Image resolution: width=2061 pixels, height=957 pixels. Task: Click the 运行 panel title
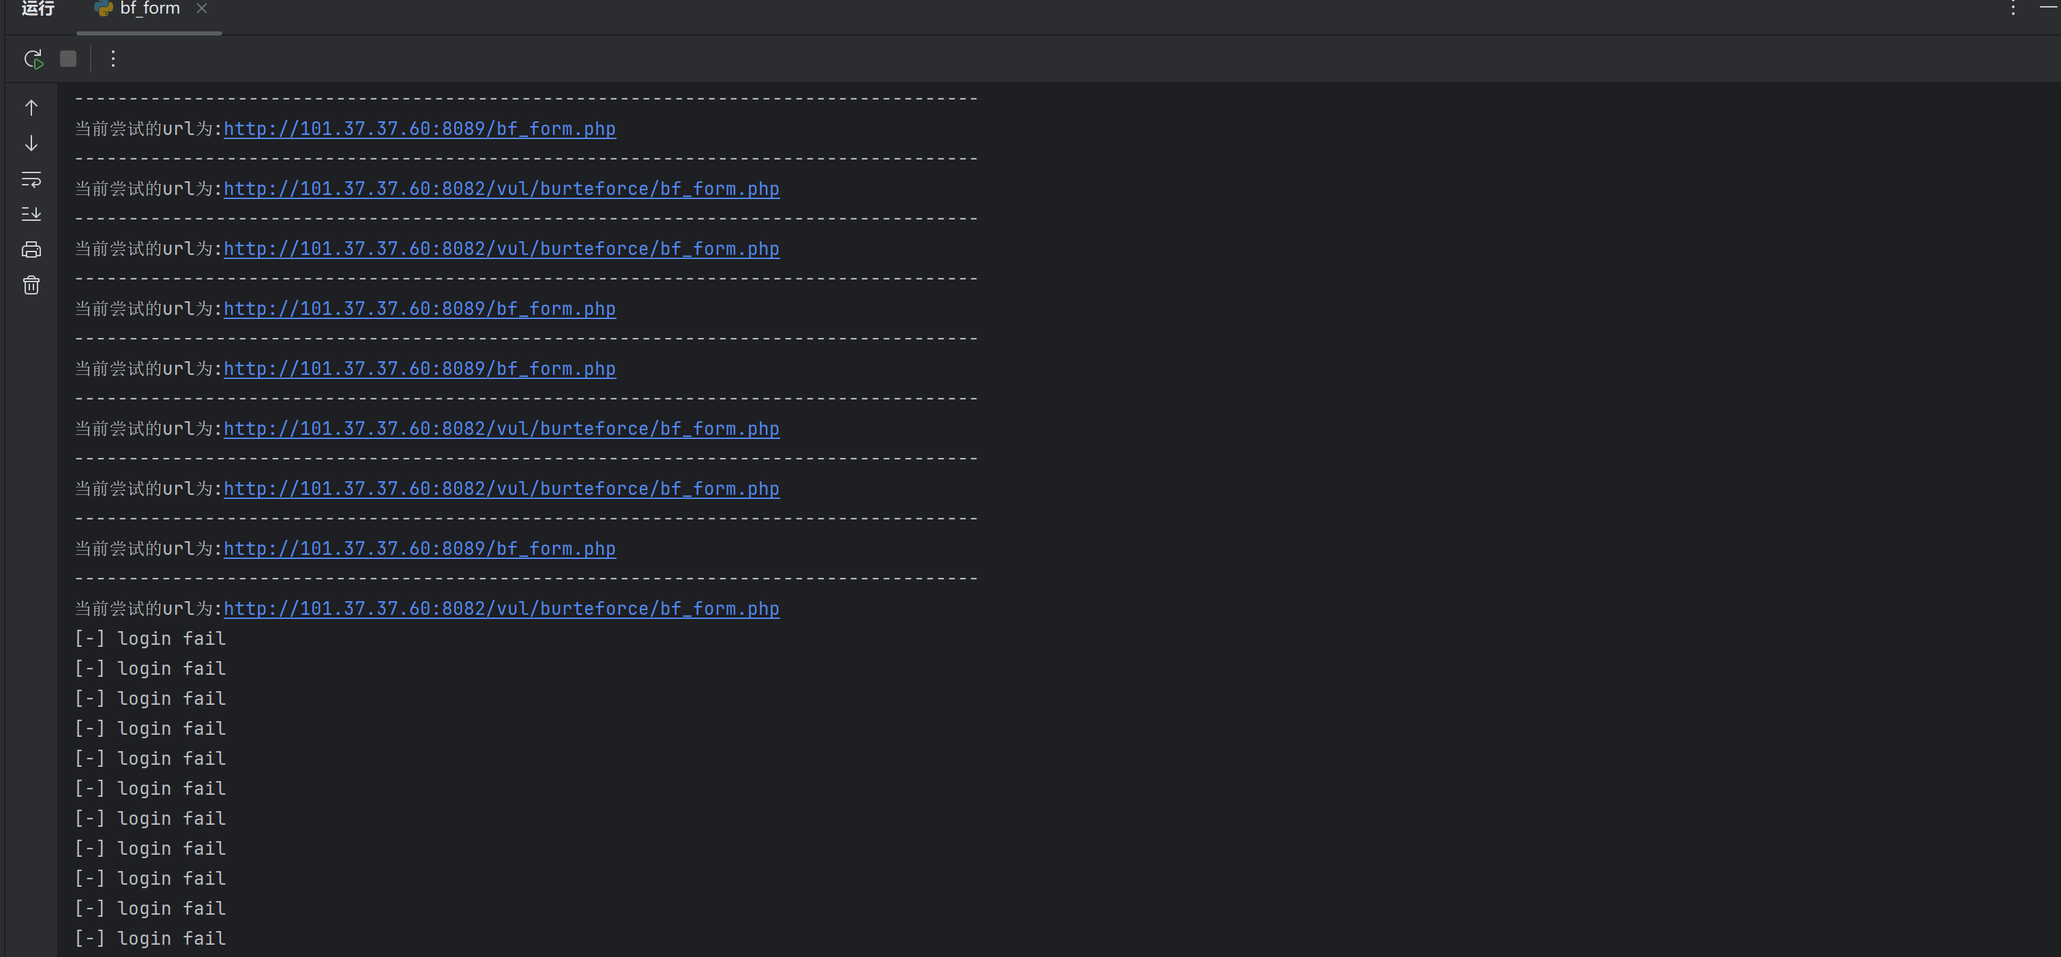click(x=38, y=9)
